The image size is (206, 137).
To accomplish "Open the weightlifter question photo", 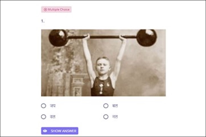I will [103, 63].
